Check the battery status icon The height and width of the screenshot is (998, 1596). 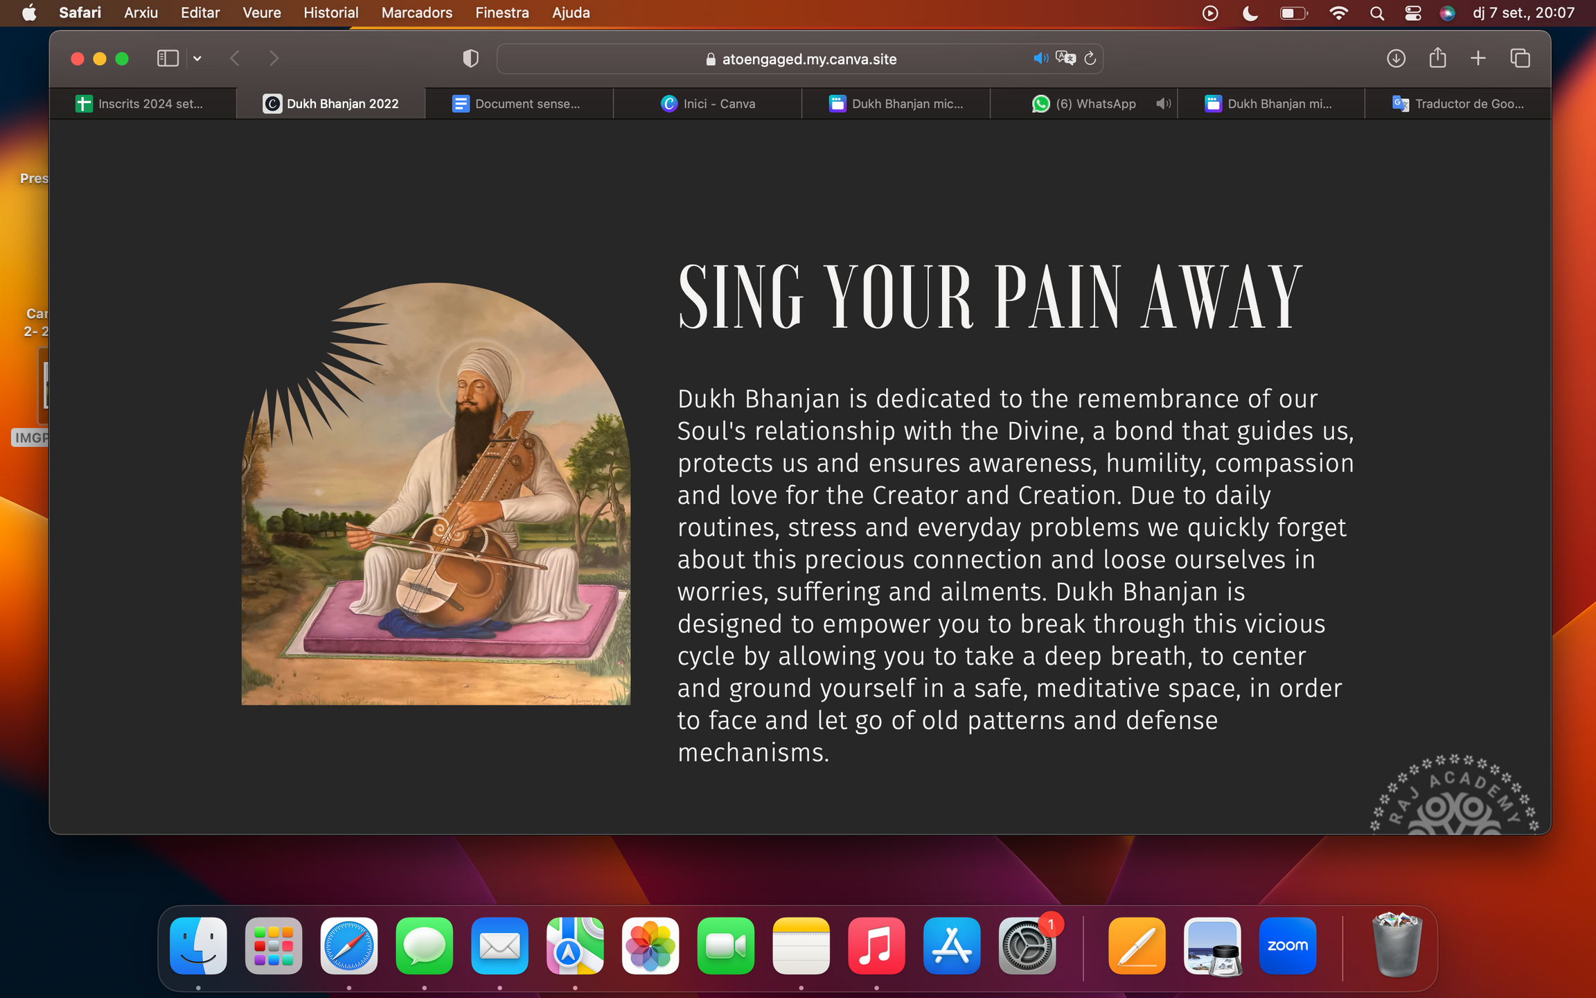click(x=1293, y=13)
